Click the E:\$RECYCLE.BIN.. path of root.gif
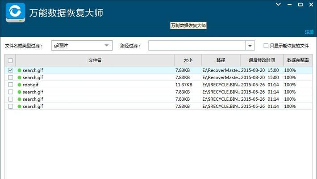Image resolution: width=317 pixels, height=179 pixels. pos(221,85)
